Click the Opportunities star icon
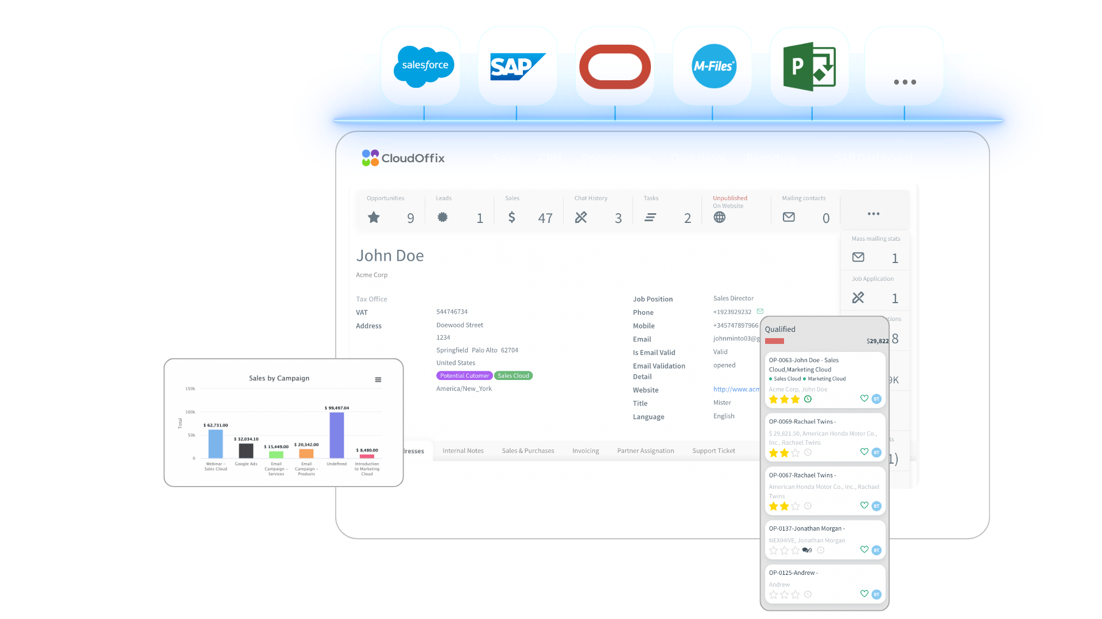 (x=374, y=218)
